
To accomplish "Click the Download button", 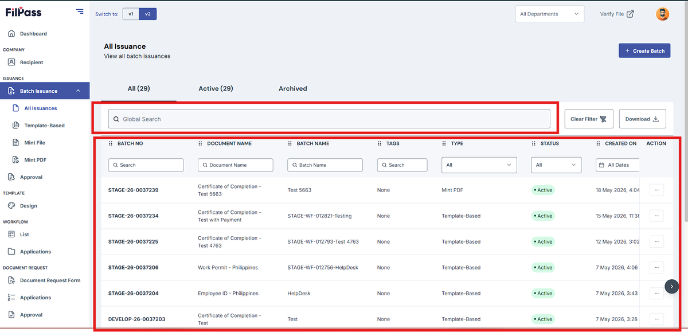I will point(642,119).
